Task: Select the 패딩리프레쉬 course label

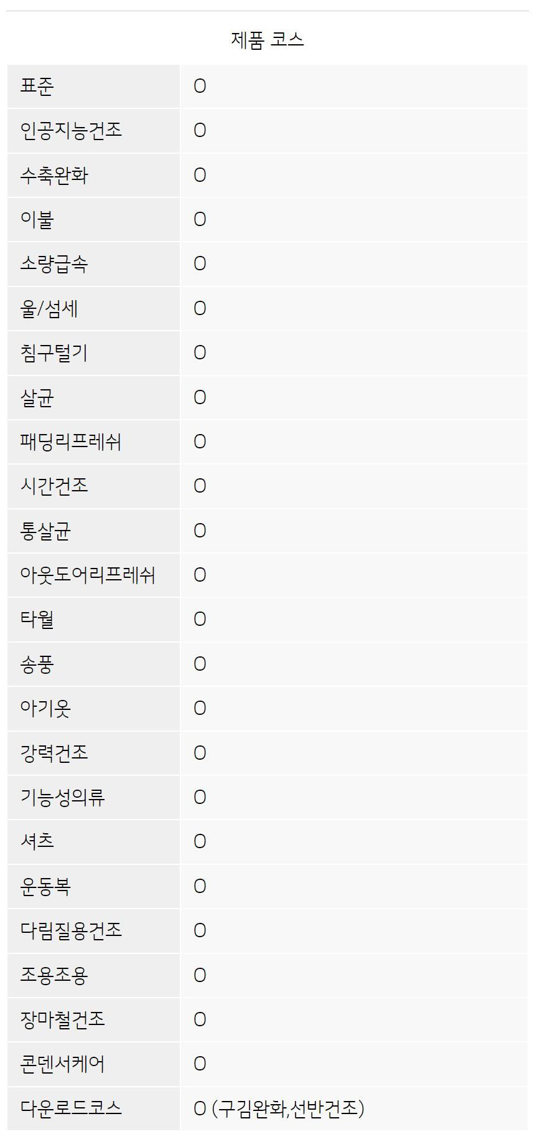Action: (x=71, y=442)
